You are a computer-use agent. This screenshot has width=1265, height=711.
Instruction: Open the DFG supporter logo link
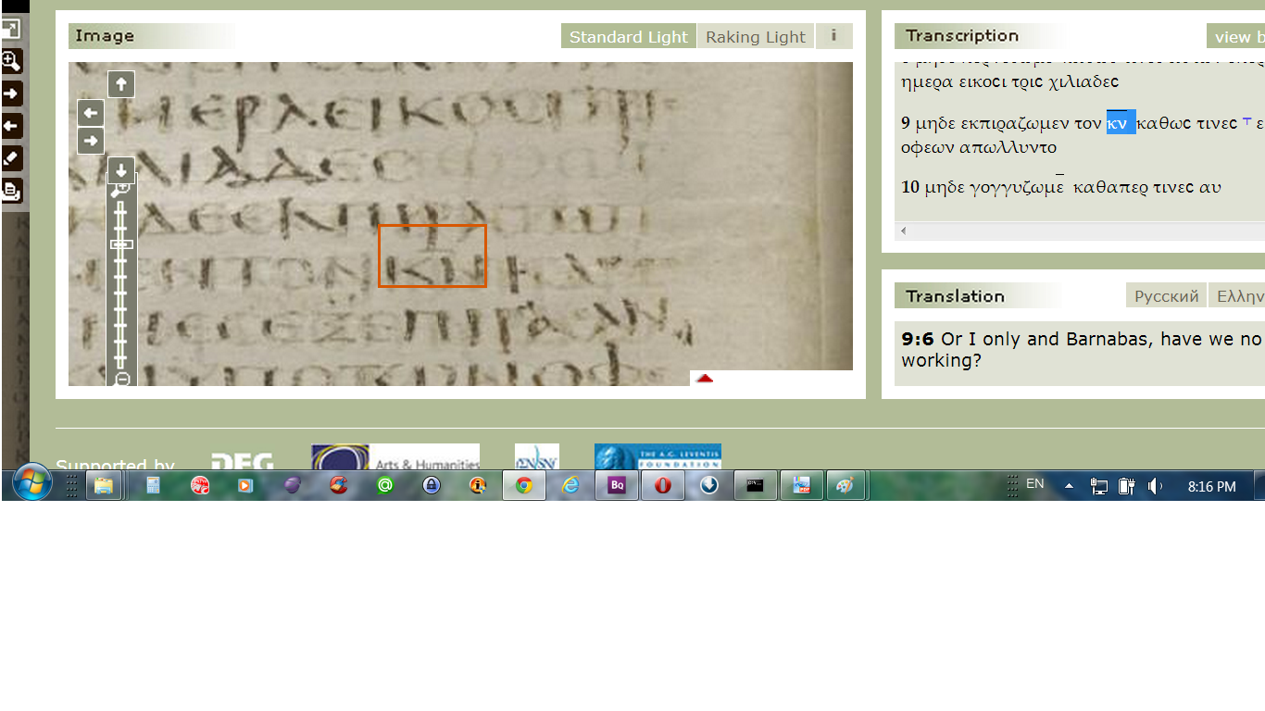242,461
